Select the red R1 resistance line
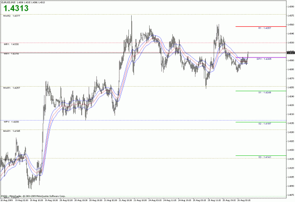Viewport: 295px width, 202px height. pos(261,27)
